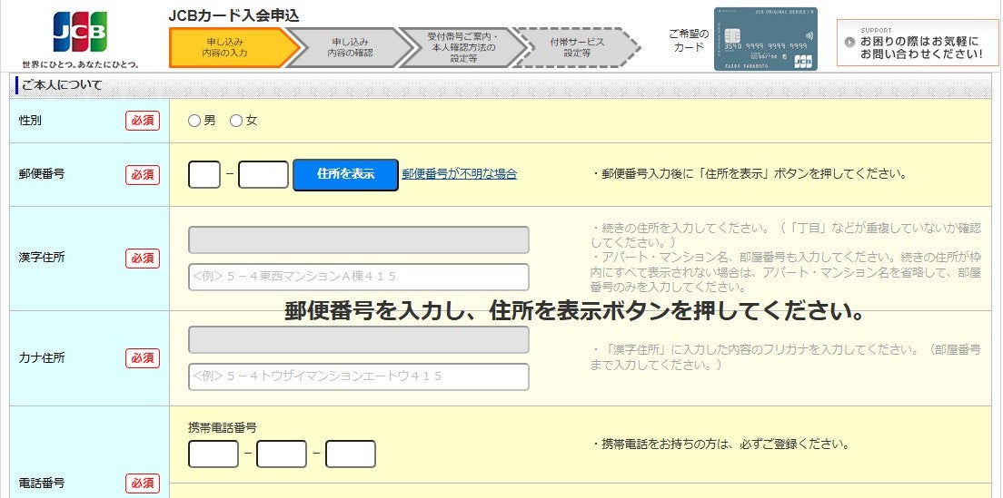Click the support banner arrow icon

849,42
